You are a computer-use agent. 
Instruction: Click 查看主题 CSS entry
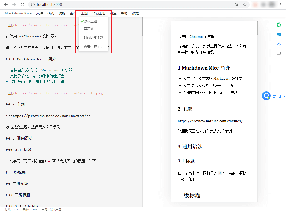tap(93, 47)
